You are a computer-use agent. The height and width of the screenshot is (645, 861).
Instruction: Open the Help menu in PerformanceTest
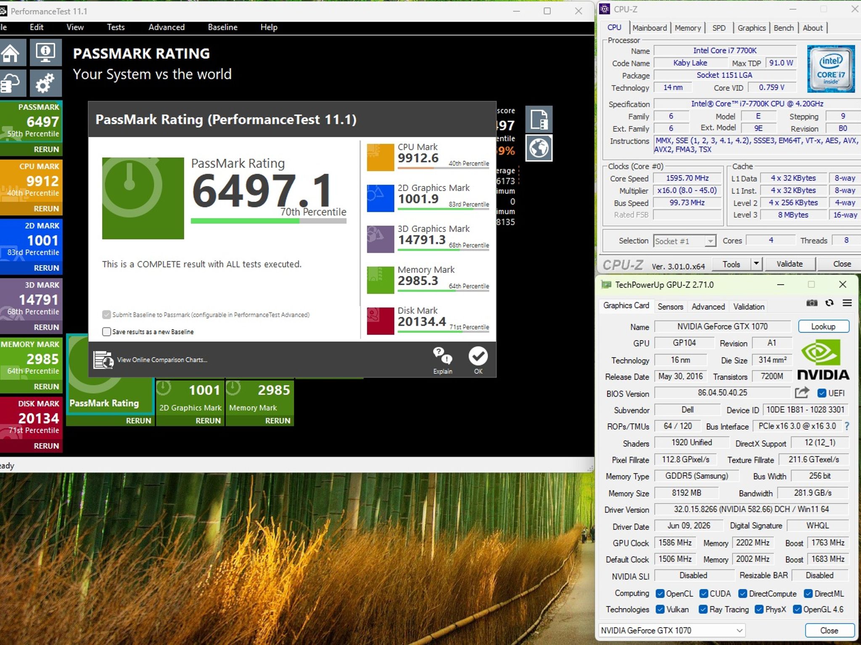[269, 27]
